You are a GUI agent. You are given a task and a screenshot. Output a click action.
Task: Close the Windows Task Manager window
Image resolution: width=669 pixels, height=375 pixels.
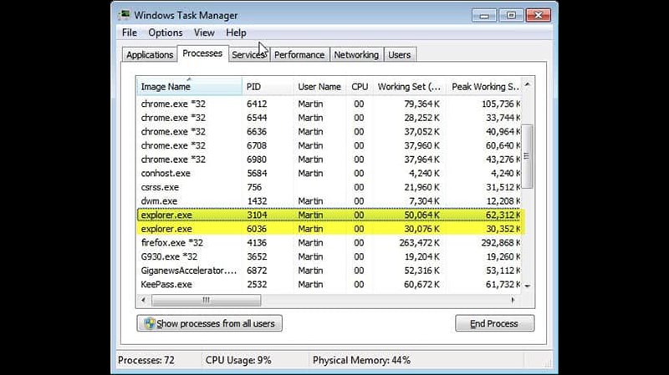pyautogui.click(x=537, y=15)
